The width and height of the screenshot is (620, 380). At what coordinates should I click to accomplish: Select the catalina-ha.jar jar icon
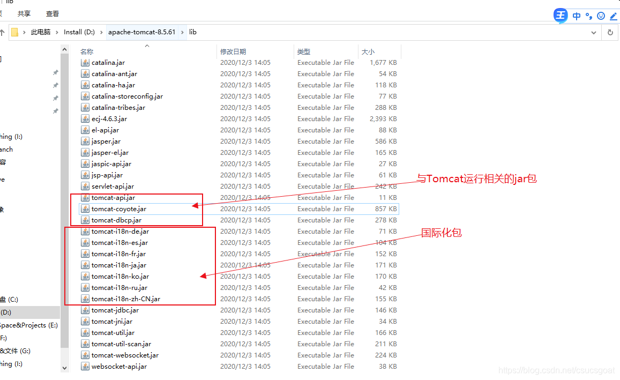point(85,85)
